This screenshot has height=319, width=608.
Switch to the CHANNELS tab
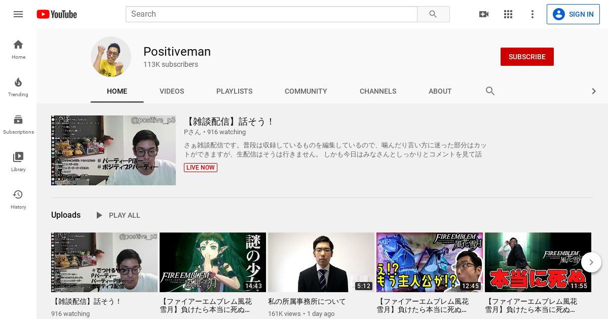378,91
